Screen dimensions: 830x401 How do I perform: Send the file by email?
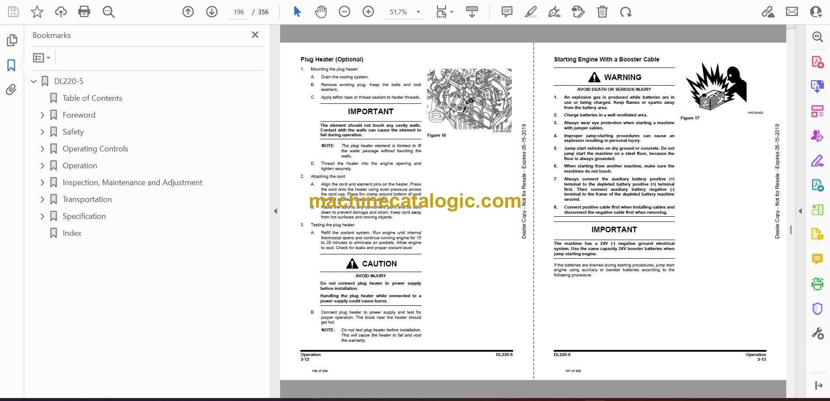coord(792,12)
